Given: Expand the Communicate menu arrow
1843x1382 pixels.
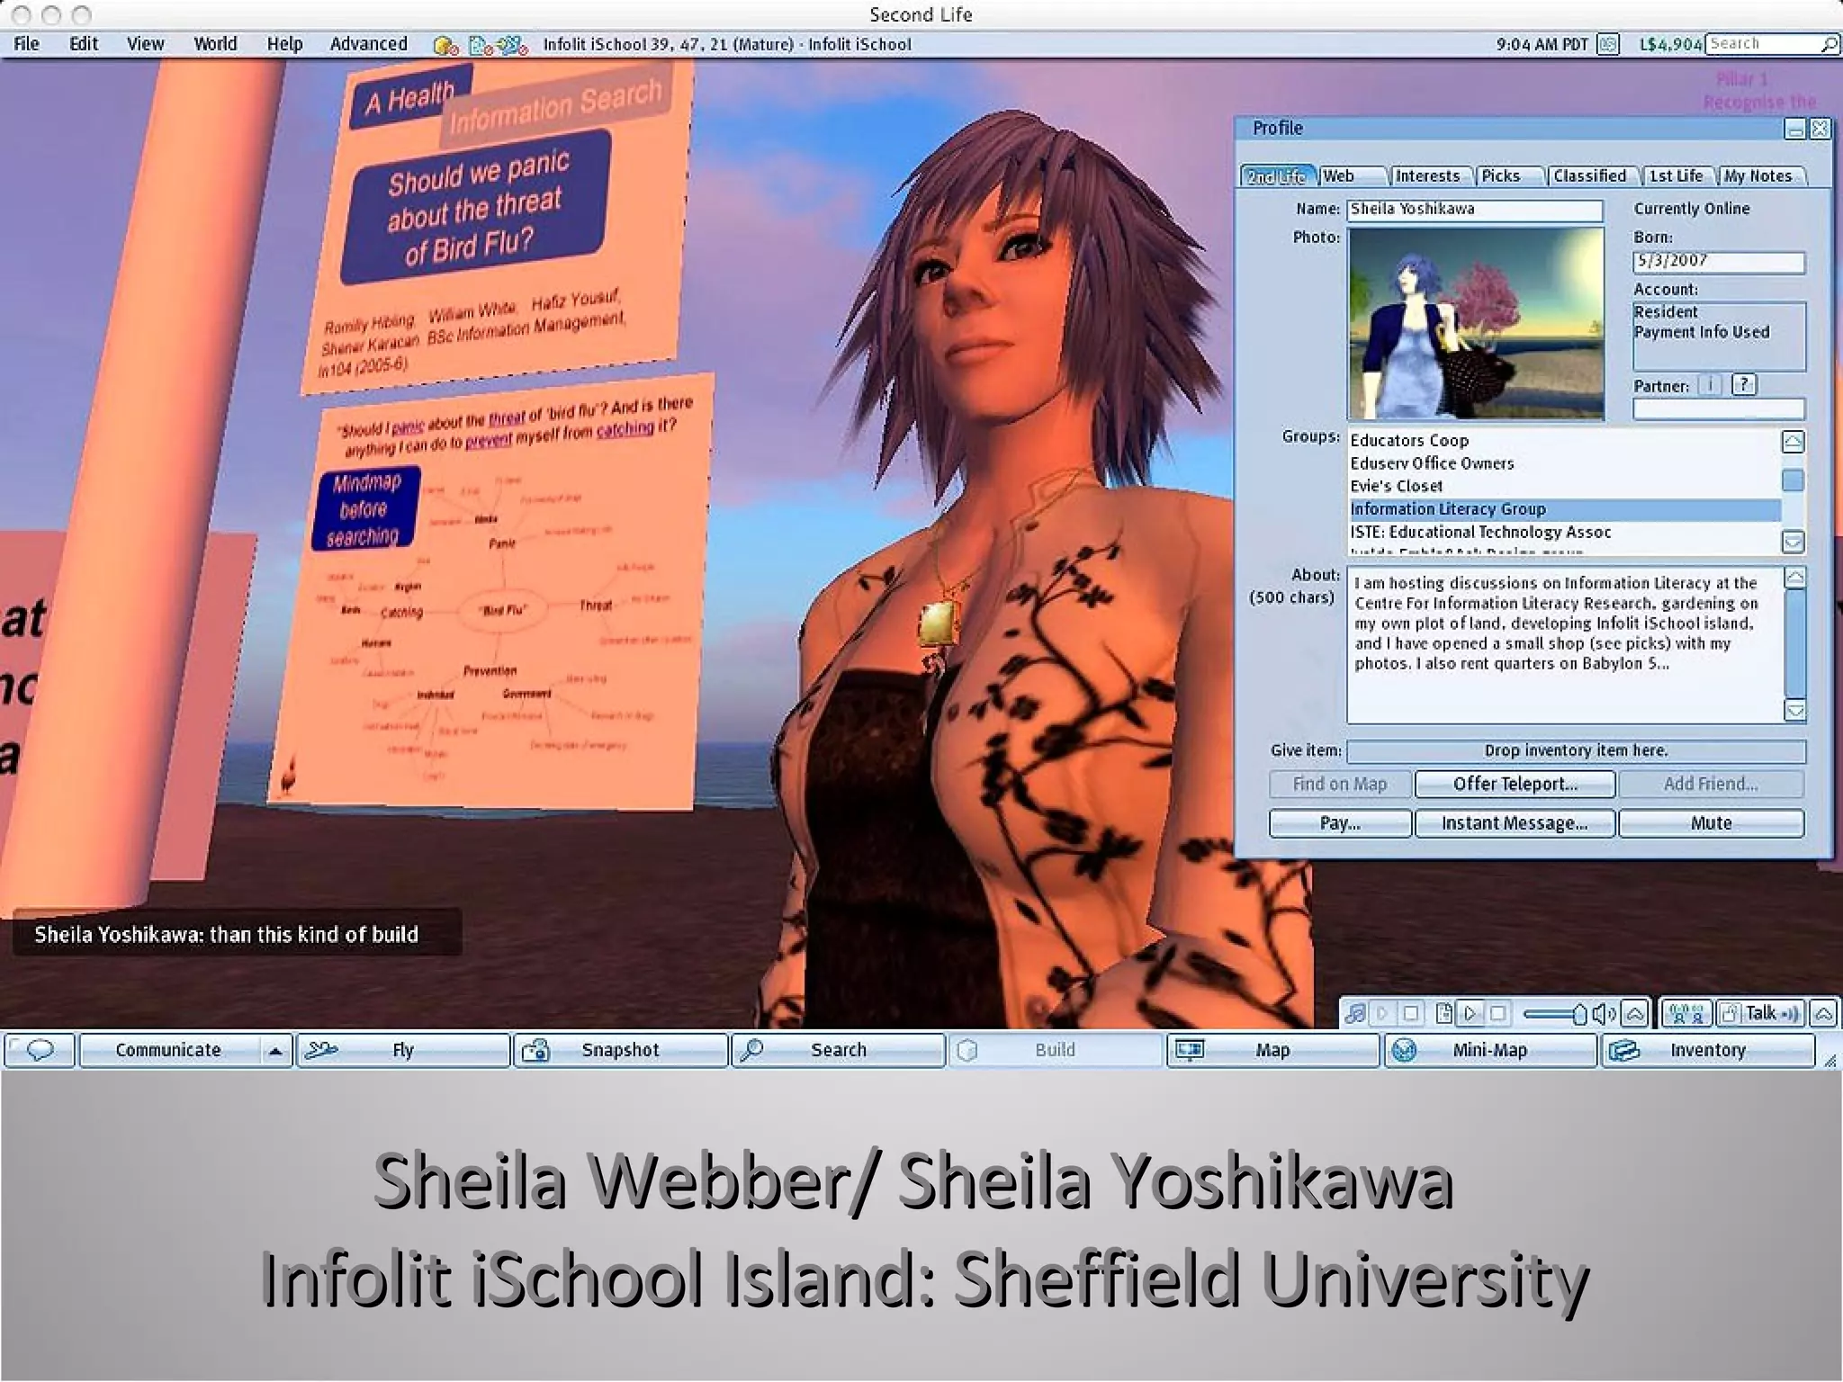Looking at the screenshot, I should (275, 1050).
